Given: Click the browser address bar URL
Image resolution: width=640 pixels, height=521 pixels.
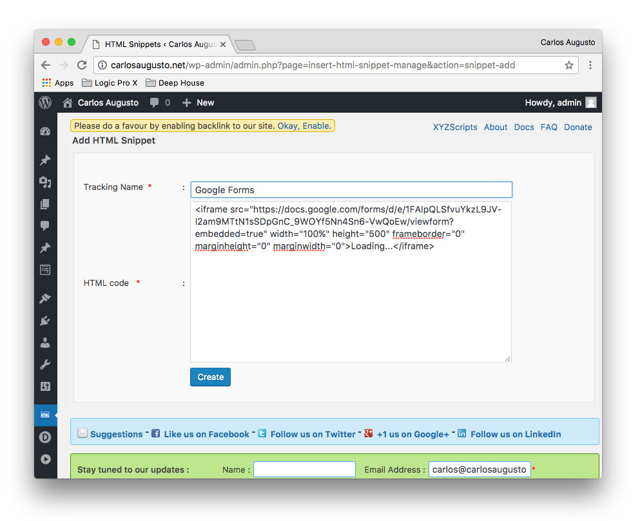Looking at the screenshot, I should (313, 65).
